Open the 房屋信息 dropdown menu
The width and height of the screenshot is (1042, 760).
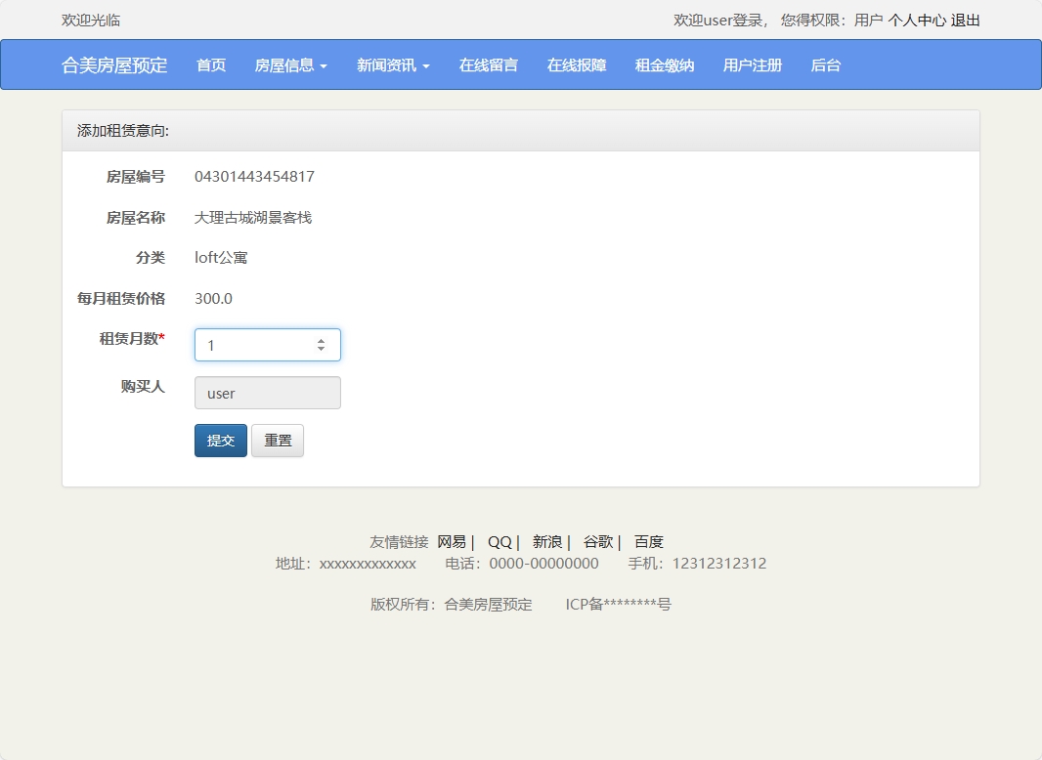[290, 64]
